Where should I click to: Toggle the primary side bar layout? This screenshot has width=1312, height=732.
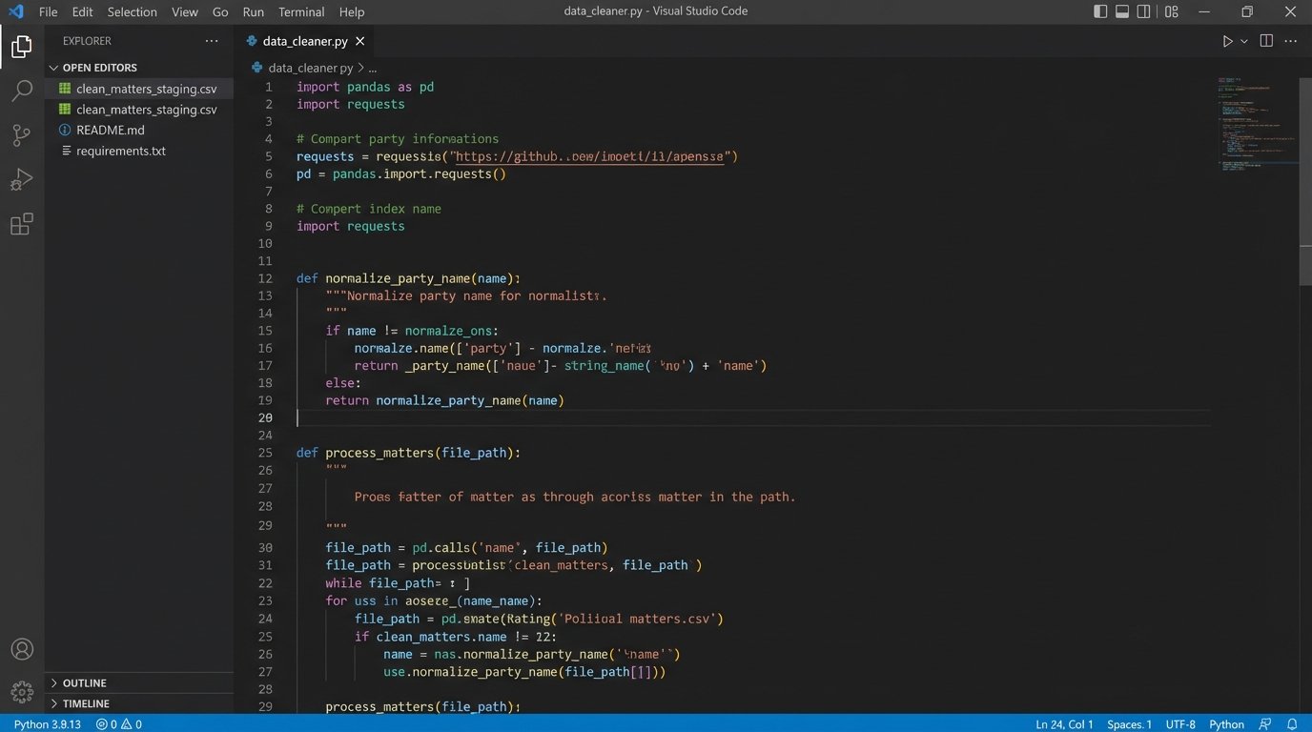(1100, 11)
